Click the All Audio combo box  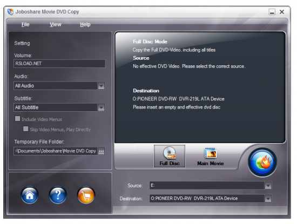pos(59,86)
